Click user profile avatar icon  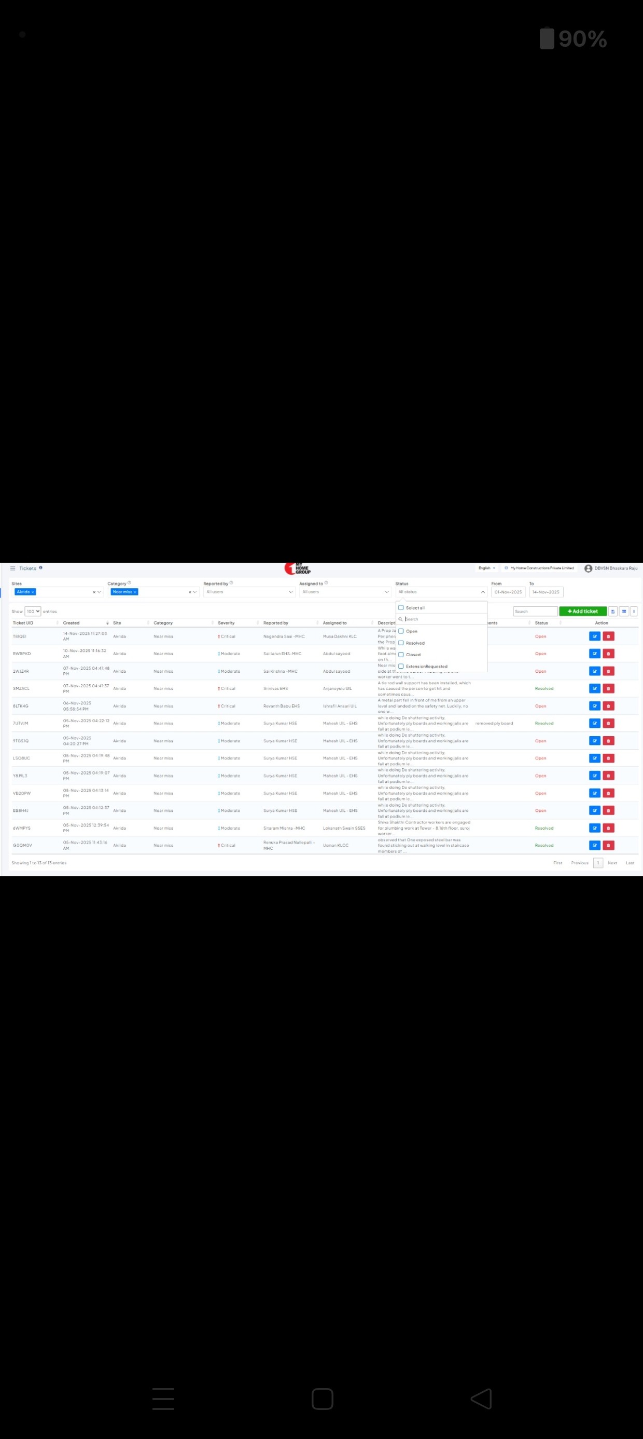tap(588, 568)
